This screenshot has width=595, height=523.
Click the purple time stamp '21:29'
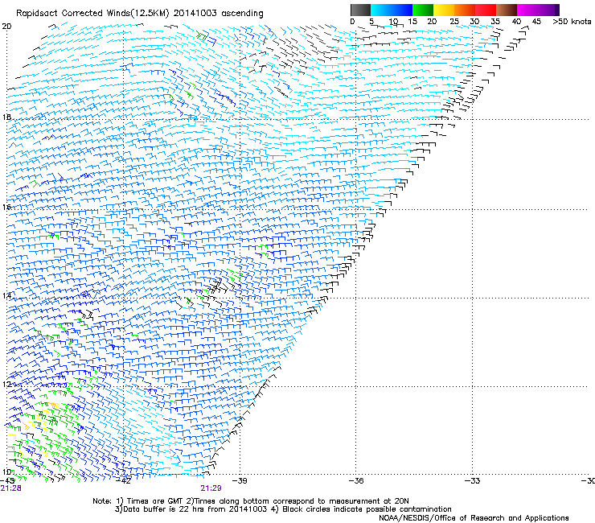(x=211, y=488)
